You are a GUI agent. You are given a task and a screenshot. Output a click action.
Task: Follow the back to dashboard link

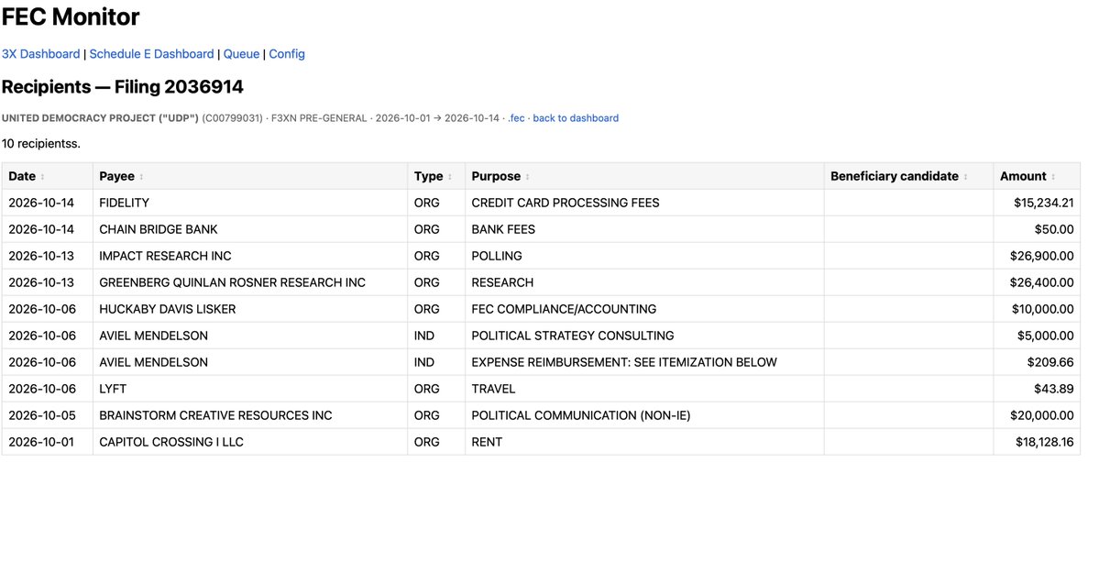(x=576, y=117)
